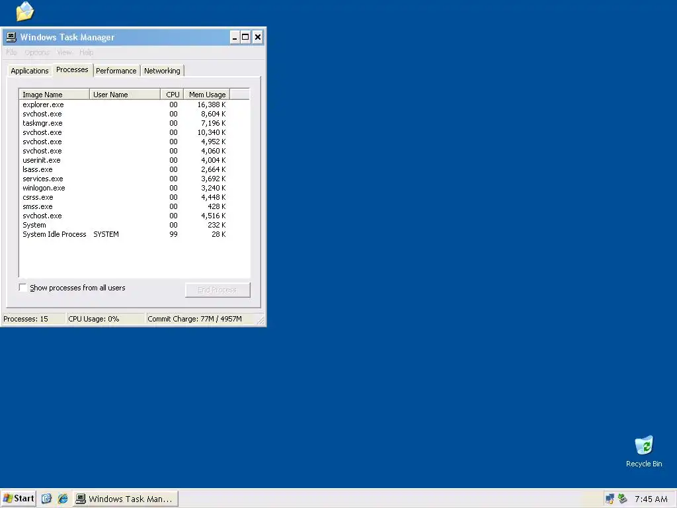The height and width of the screenshot is (508, 677).
Task: Launch Internet Explorer from quick launch
Action: point(63,499)
